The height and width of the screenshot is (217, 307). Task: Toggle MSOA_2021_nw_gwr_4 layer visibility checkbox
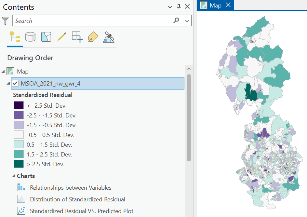pos(15,83)
